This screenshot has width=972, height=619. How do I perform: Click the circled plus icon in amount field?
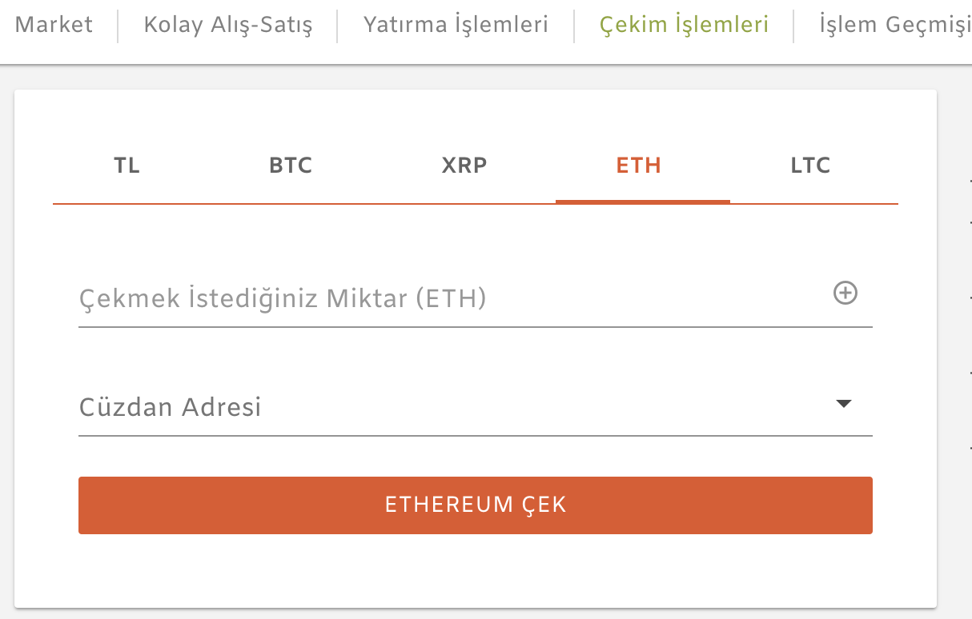pos(845,294)
